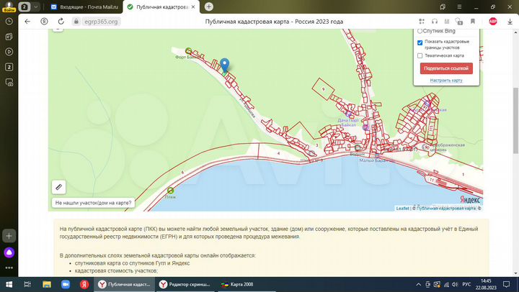Open the tab counter button showing 2
The height and width of the screenshot is (292, 519).
(25, 6)
